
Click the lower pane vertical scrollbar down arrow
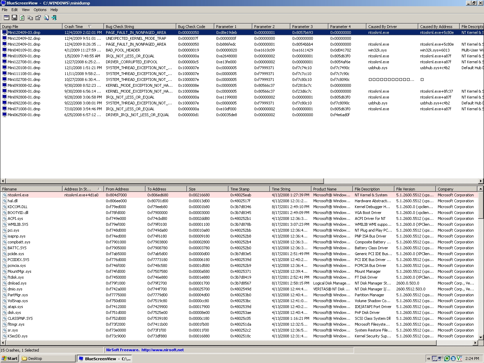tap(481, 337)
